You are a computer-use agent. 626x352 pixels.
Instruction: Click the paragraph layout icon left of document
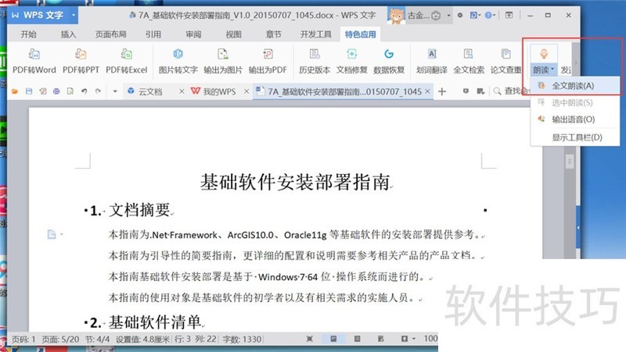(x=52, y=234)
